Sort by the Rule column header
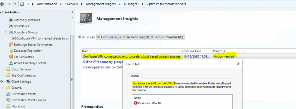 [x=132, y=51]
